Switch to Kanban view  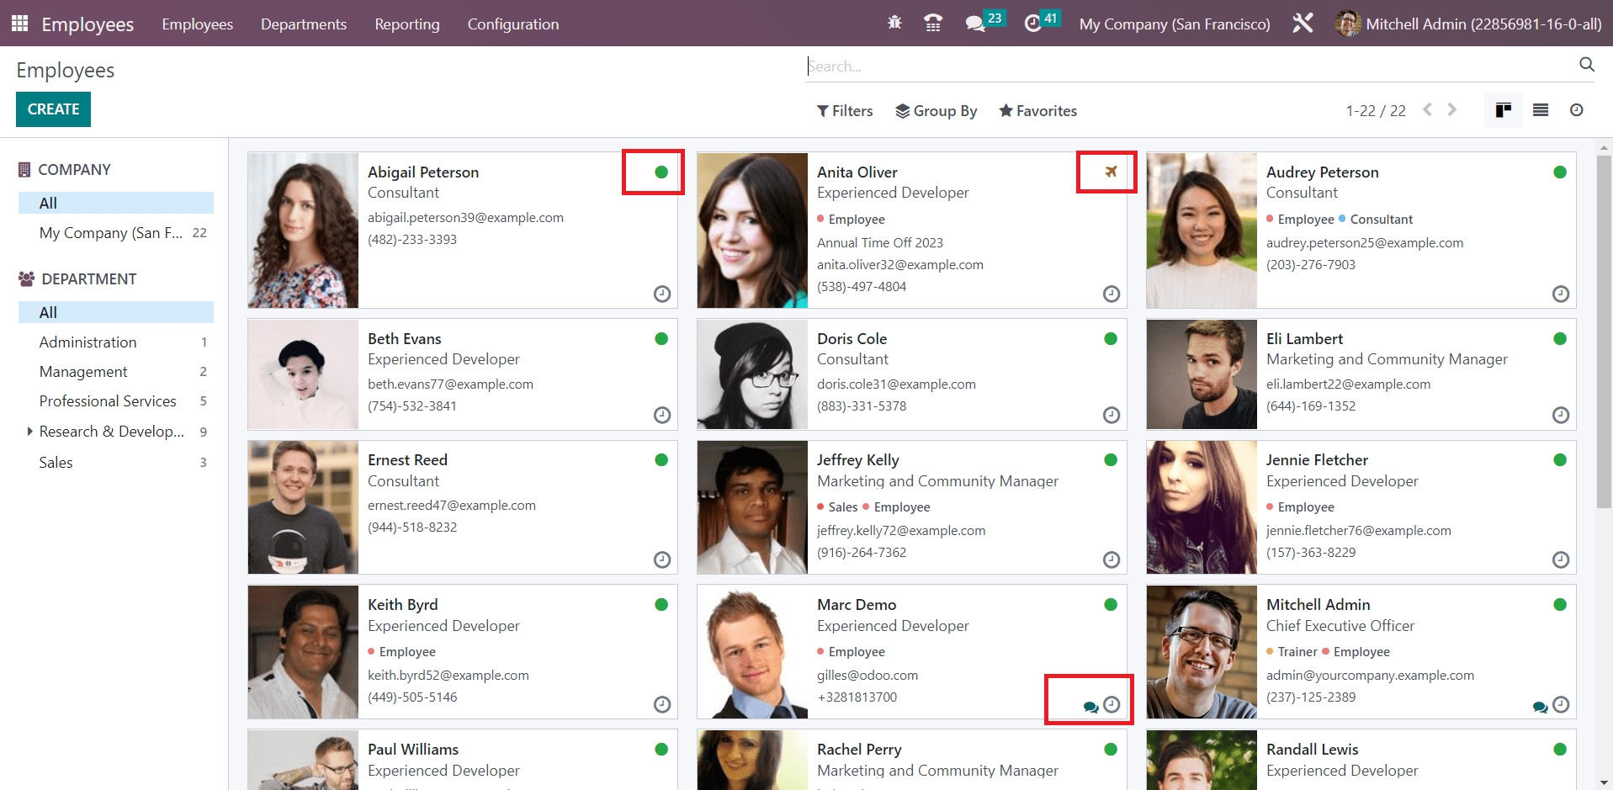click(1503, 110)
